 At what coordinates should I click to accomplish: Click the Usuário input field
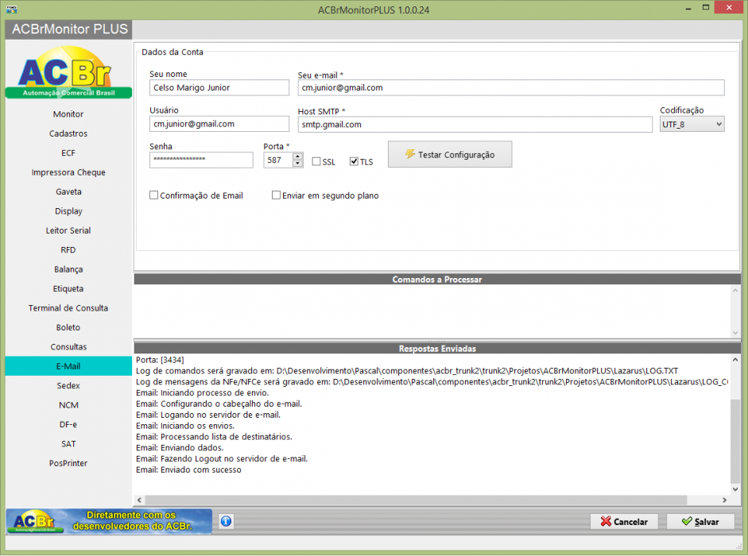pyautogui.click(x=219, y=124)
